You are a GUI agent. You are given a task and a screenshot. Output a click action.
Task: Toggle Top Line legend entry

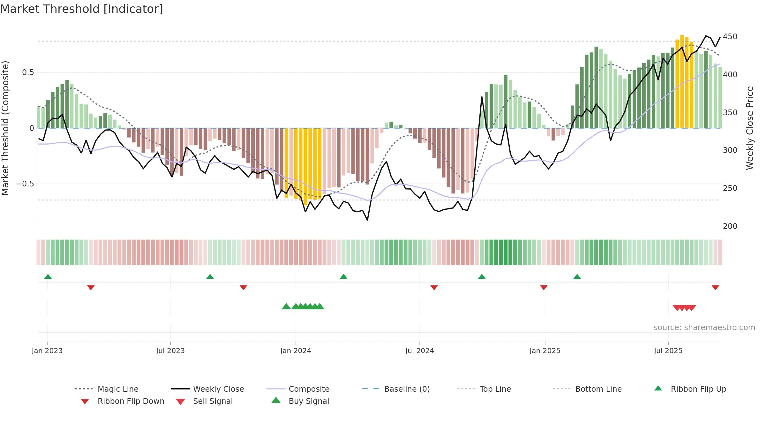click(x=484, y=389)
